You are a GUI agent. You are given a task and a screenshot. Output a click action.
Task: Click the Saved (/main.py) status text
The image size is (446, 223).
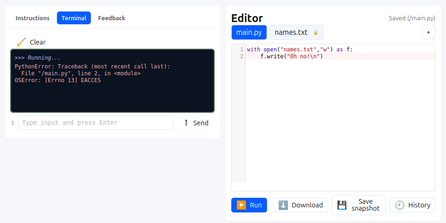(x=412, y=18)
